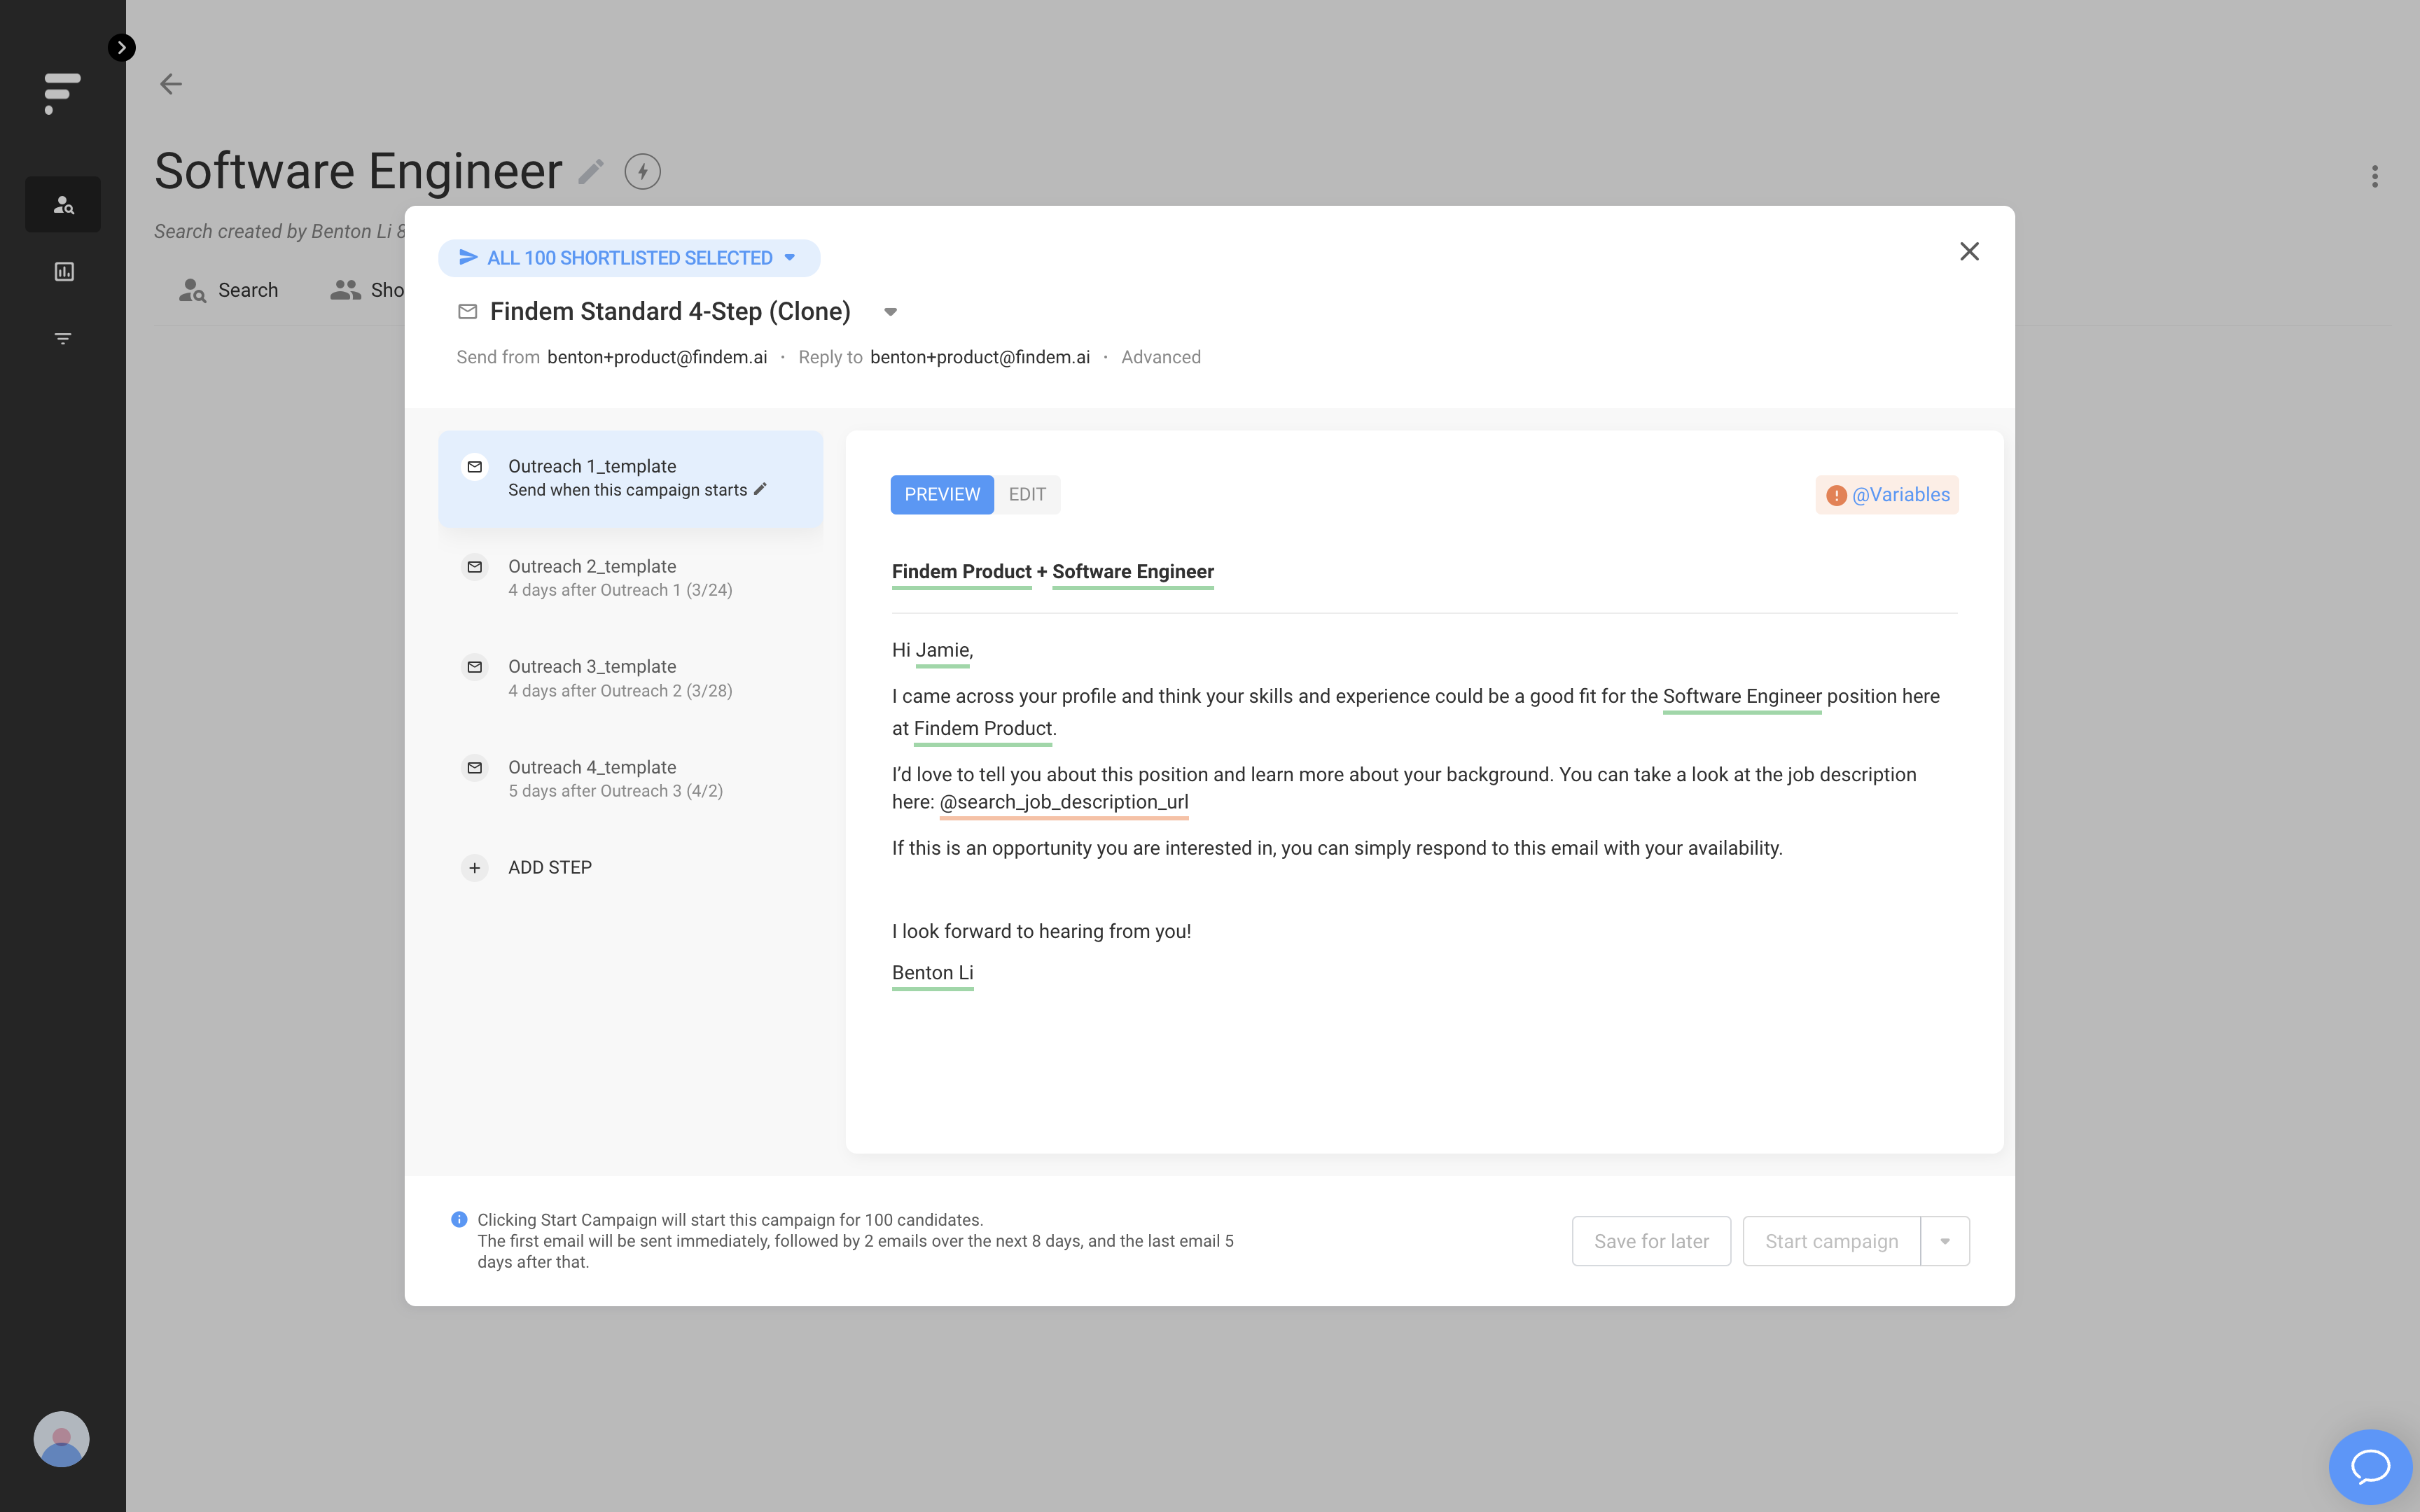Click the Findem logo
The image size is (2420, 1512).
click(x=60, y=93)
